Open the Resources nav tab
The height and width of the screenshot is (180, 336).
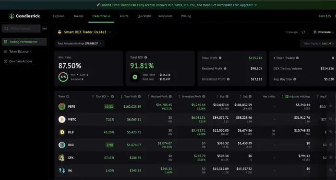[166, 16]
